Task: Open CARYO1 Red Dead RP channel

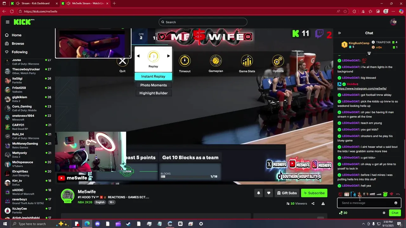Action: tap(28, 127)
